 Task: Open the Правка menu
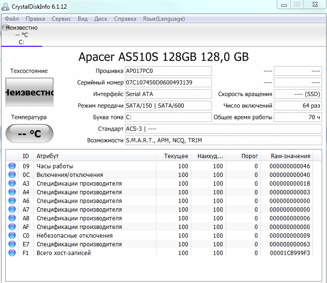pos(35,19)
